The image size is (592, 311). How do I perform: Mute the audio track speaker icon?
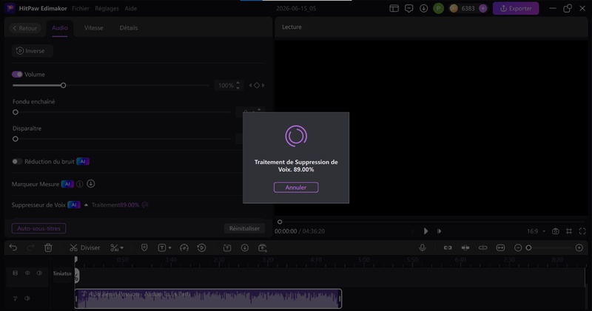(x=27, y=298)
